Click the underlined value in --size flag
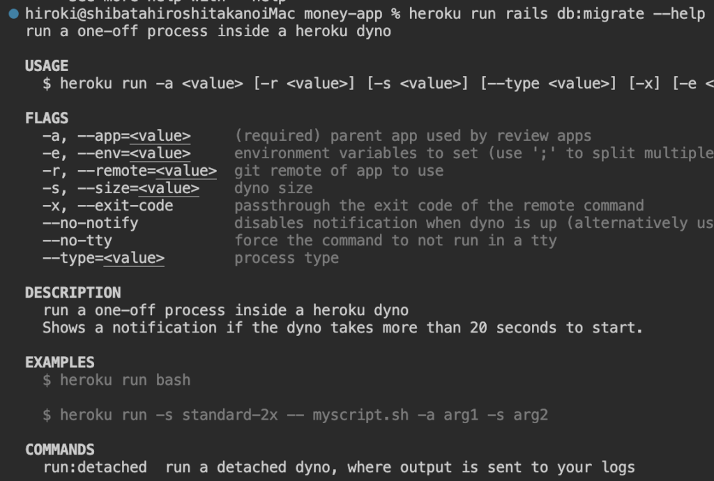Image resolution: width=714 pixels, height=481 pixels. [169, 188]
